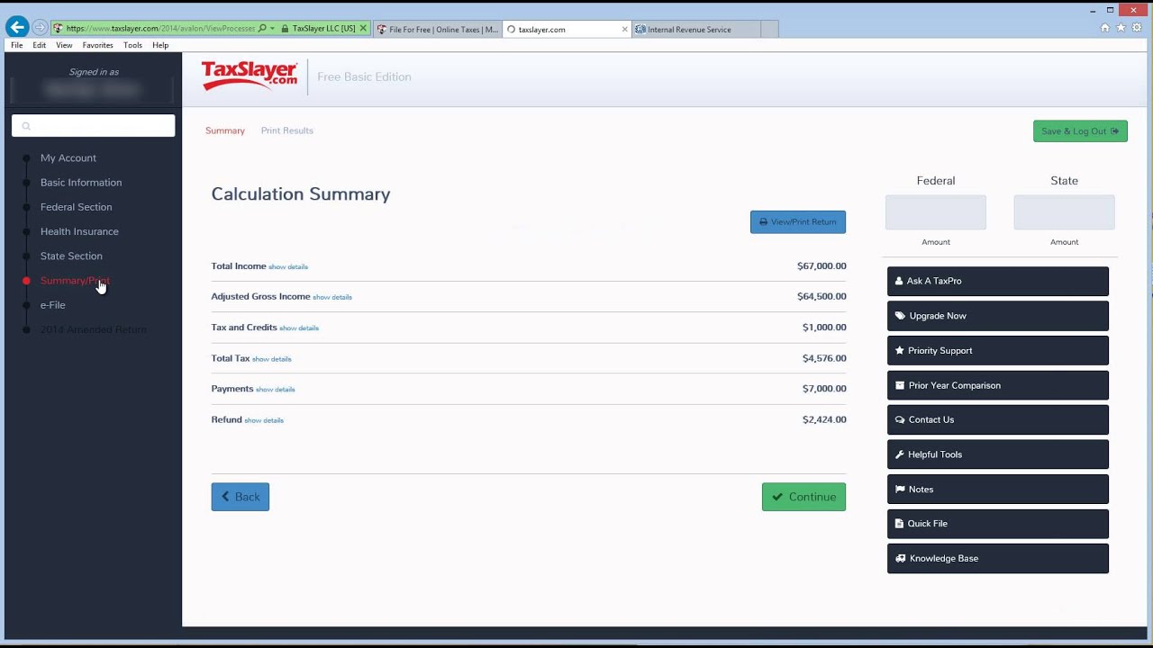The image size is (1153, 648).
Task: Open Helpful Tools
Action: click(998, 454)
